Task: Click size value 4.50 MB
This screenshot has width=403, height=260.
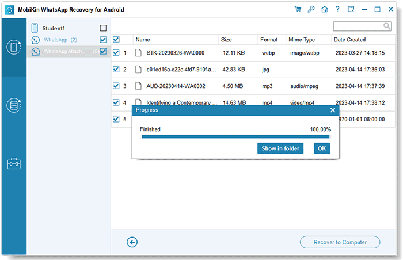Action: tap(233, 86)
